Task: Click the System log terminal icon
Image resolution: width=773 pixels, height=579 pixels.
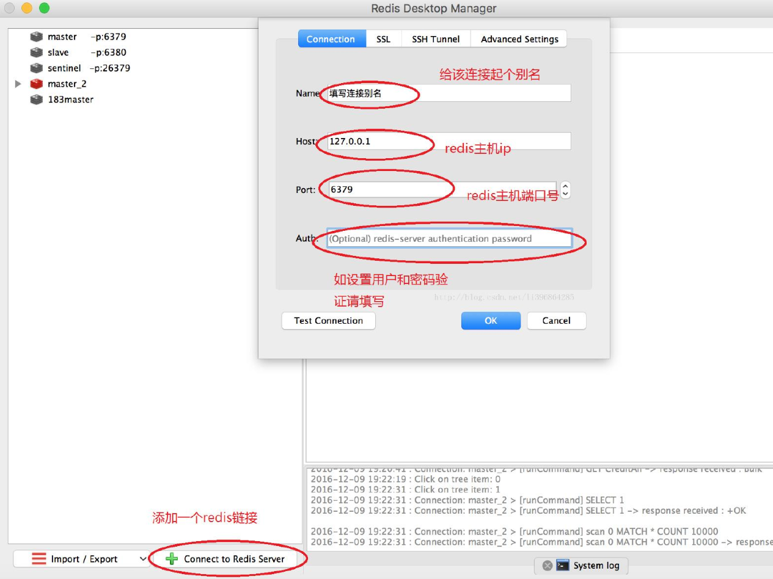Action: [563, 566]
